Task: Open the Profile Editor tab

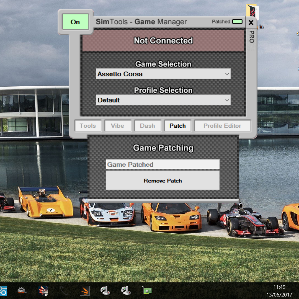Action: [x=222, y=126]
